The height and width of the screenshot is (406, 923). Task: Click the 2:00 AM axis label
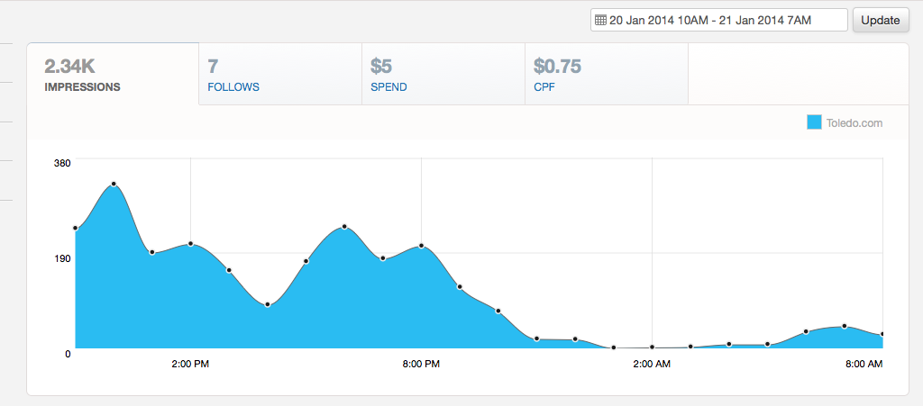[x=652, y=365]
